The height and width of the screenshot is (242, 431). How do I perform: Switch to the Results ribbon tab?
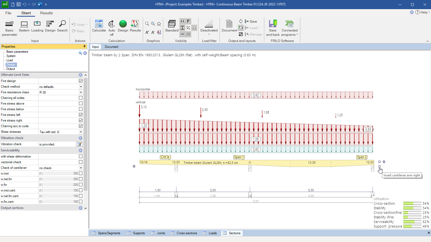pos(46,13)
